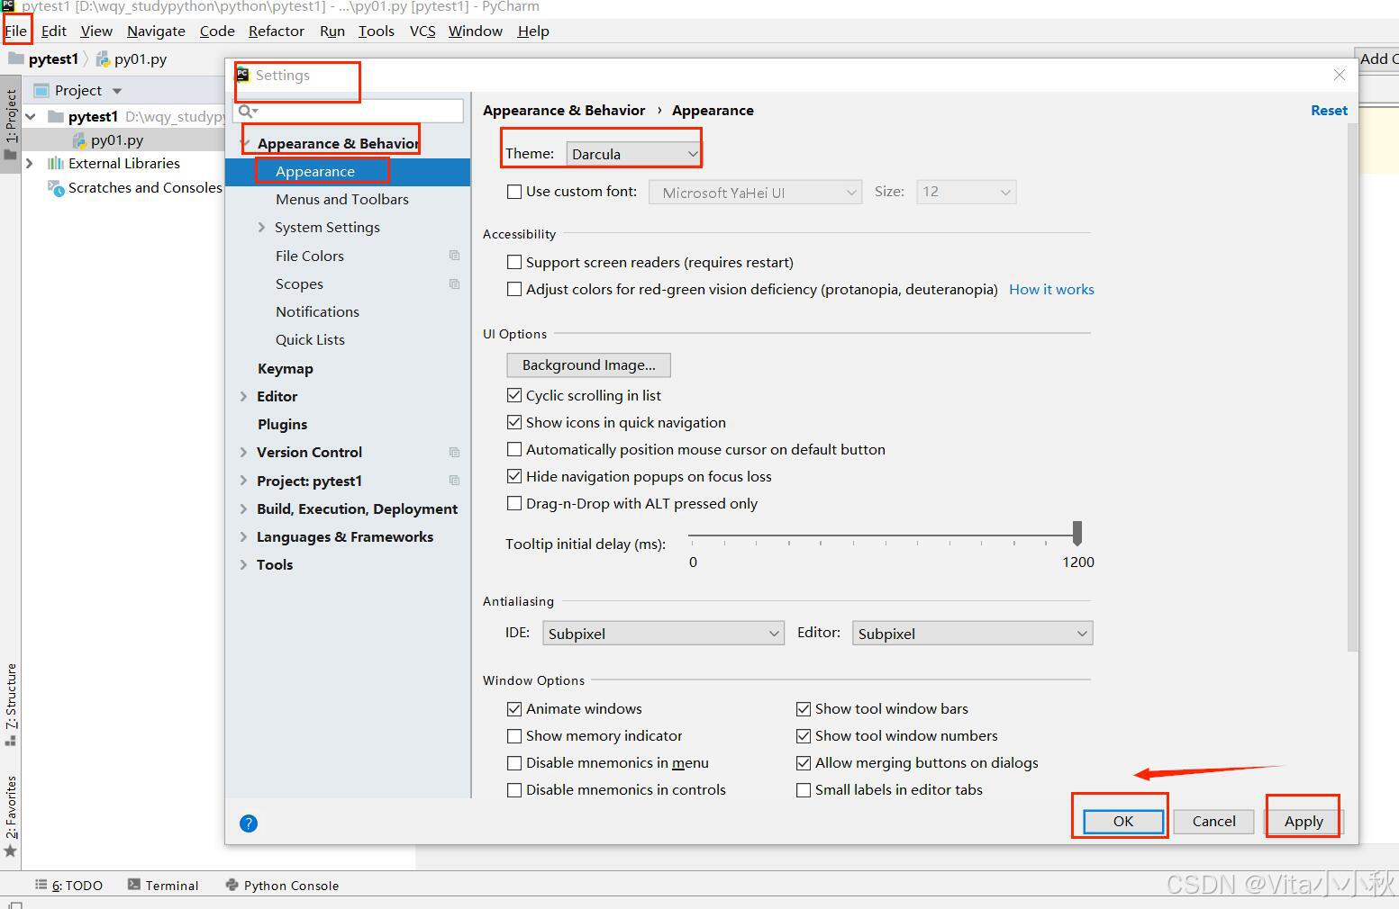
Task: Open the Run menu
Action: [332, 31]
